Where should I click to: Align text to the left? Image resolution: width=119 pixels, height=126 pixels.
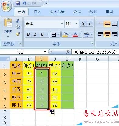[x=100, y=34]
